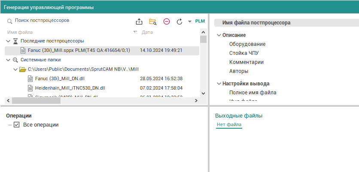
Task: Sort by 'Имя файла' column header
Action: click(x=20, y=32)
